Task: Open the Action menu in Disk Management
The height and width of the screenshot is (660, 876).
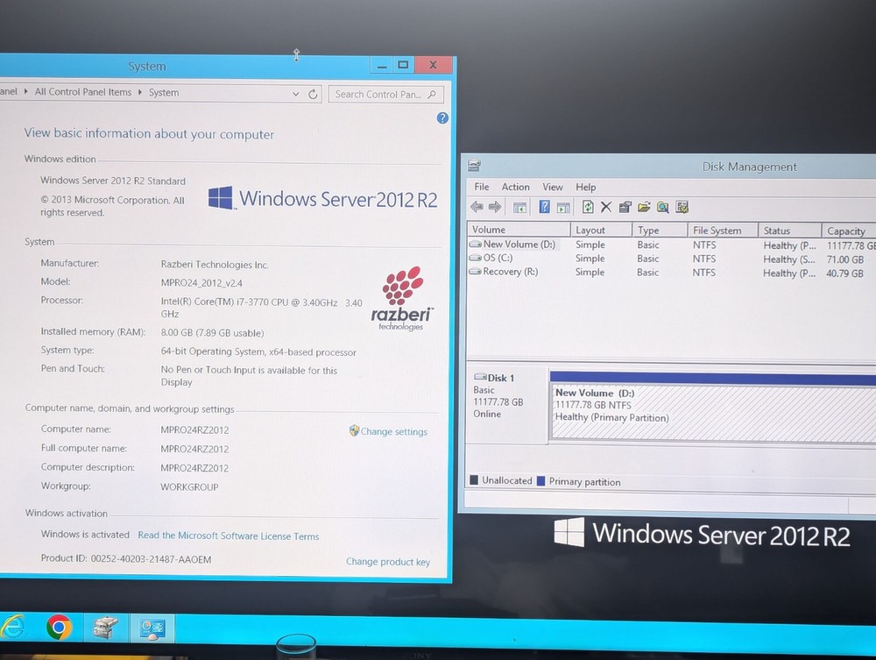Action: click(515, 187)
